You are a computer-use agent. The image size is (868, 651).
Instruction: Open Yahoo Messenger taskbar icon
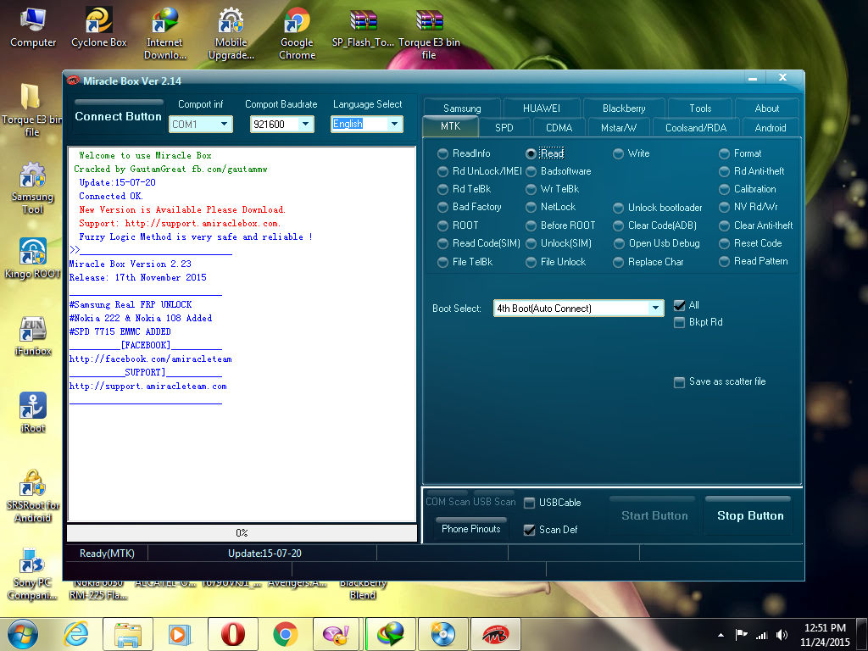pyautogui.click(x=336, y=634)
